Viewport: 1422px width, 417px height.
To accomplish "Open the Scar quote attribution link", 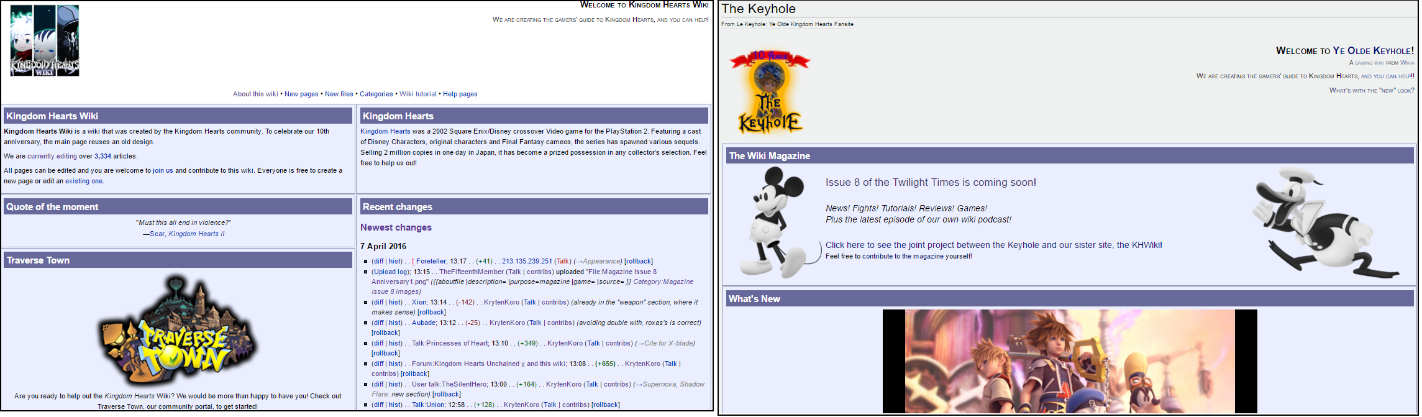I will 157,234.
